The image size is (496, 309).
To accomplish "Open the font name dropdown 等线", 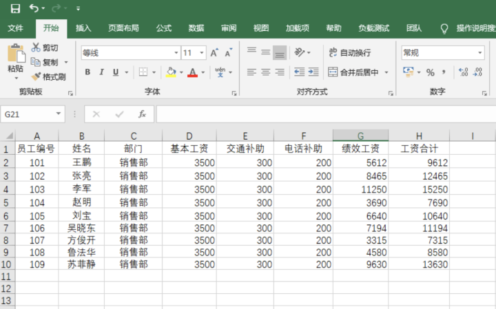I will 176,53.
